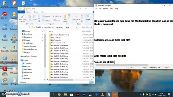Switch to the Home ribbon tab

pos(28,12)
